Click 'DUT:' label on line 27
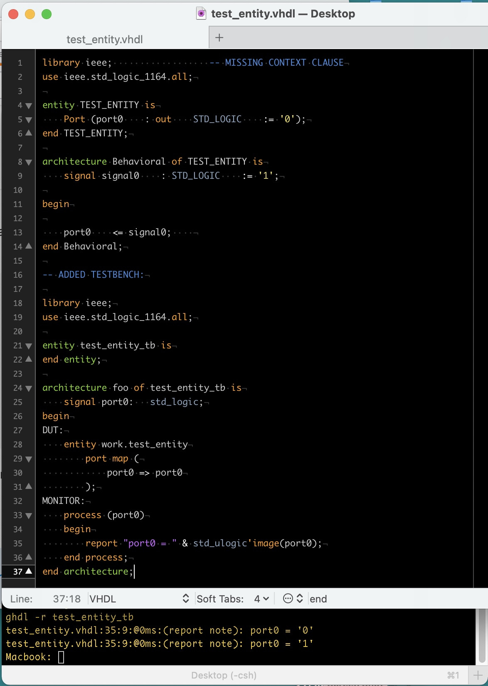 (53, 430)
